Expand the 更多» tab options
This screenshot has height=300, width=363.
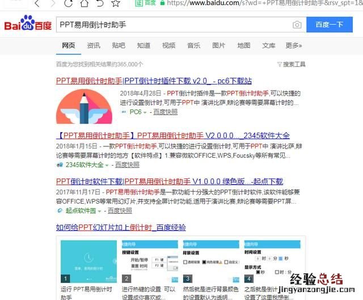(294, 45)
